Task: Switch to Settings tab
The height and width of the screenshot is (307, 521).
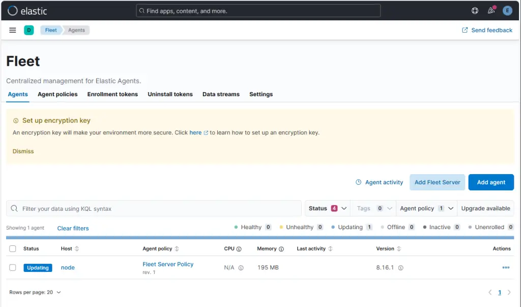Action: (261, 95)
